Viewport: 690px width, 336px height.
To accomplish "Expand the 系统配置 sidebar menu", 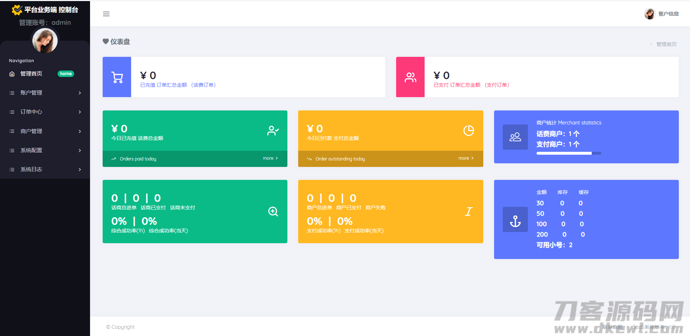I will [x=45, y=150].
